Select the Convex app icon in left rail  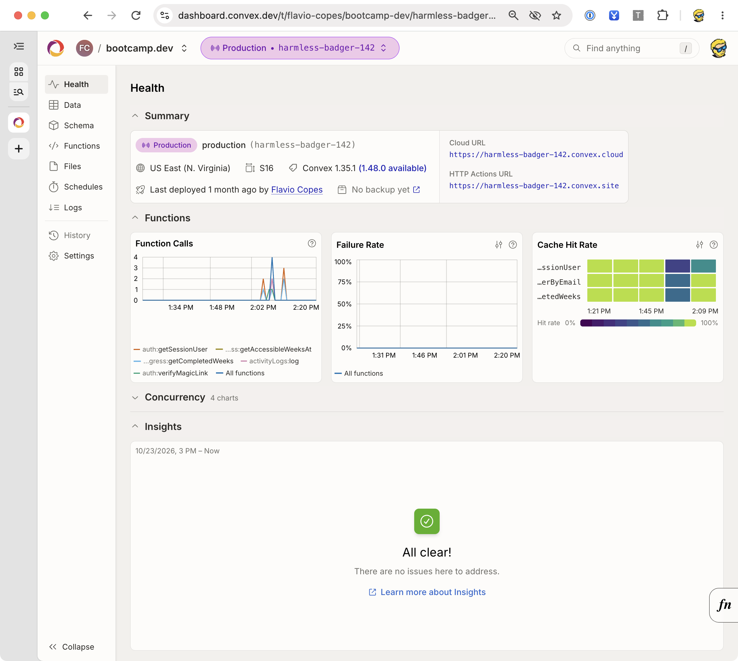[18, 123]
